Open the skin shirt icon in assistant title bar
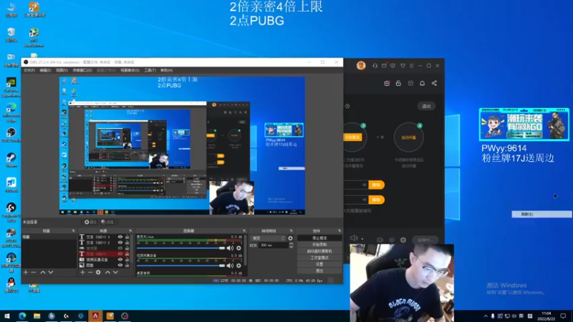Image resolution: width=573 pixels, height=322 pixels. pos(403,66)
